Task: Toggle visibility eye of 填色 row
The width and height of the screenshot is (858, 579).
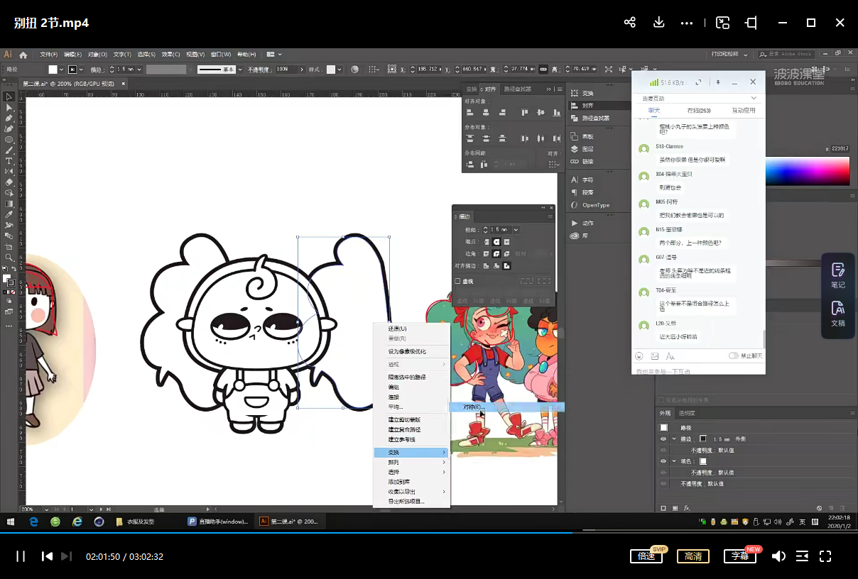Action: click(x=663, y=461)
